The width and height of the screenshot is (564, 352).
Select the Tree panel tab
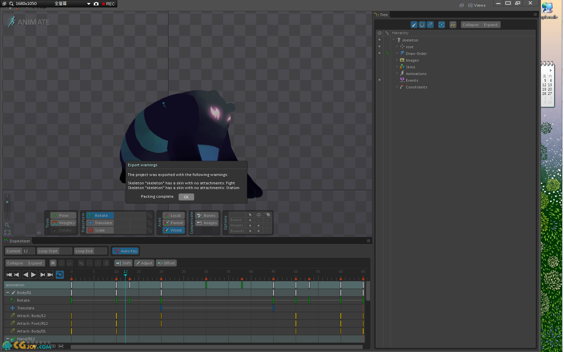click(381, 15)
